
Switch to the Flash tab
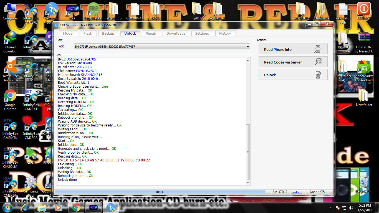(x=88, y=33)
